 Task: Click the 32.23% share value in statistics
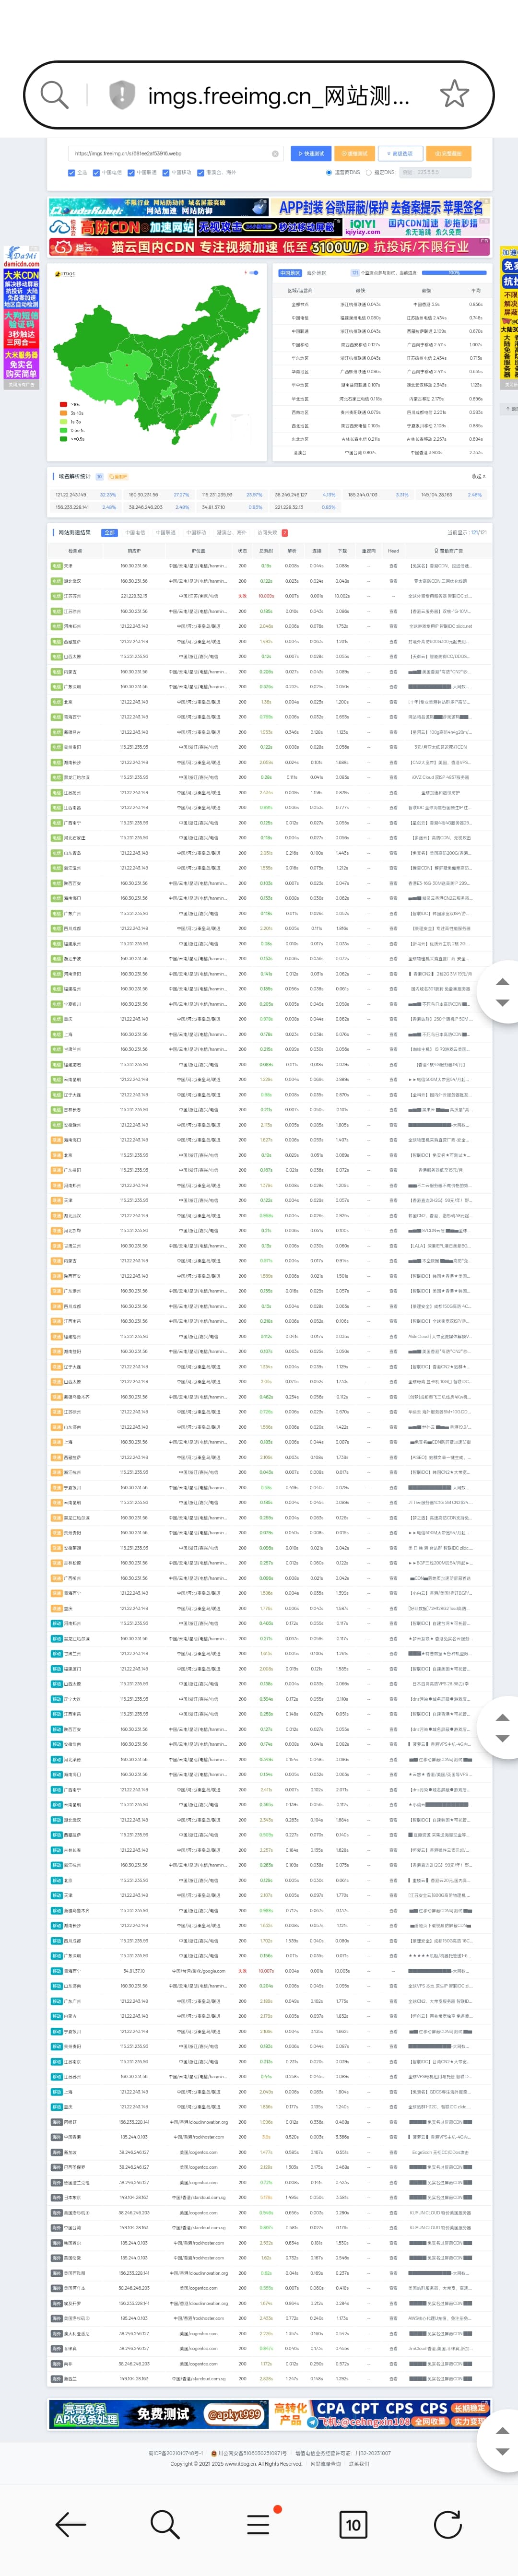108,494
